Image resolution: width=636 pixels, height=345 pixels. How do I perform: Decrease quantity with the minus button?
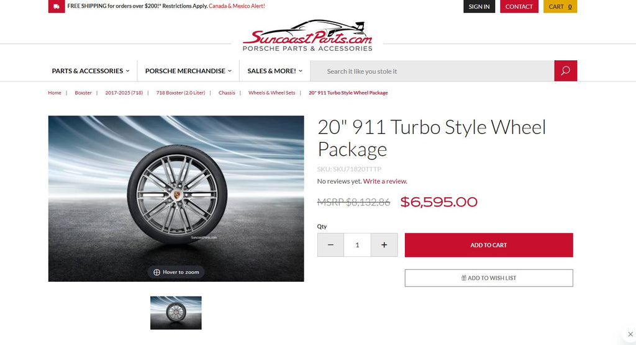pyautogui.click(x=330, y=245)
